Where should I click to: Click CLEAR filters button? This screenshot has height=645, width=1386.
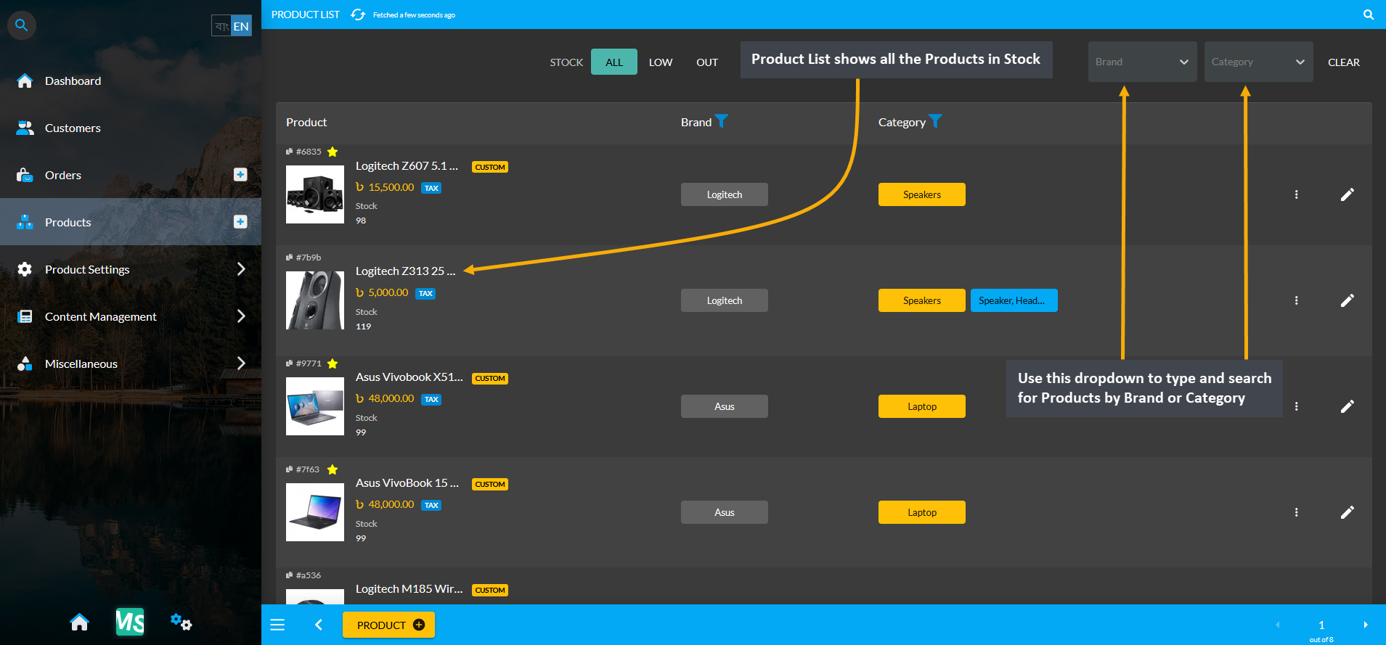(1344, 62)
